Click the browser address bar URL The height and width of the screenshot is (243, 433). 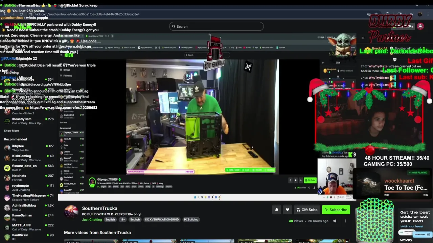click(x=87, y=14)
